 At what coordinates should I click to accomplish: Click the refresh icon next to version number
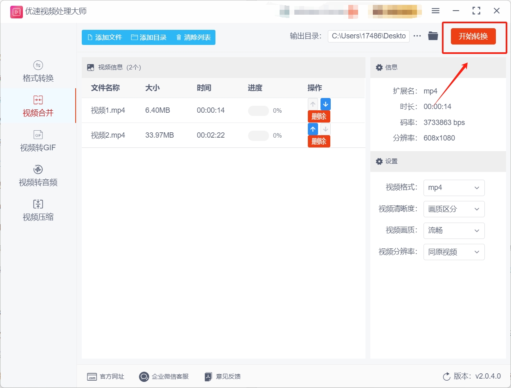click(447, 377)
